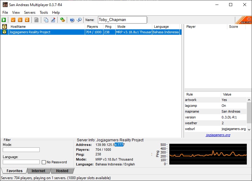252x181 pixels.
Task: Click the Language filter input field
Action: [x=21, y=162]
